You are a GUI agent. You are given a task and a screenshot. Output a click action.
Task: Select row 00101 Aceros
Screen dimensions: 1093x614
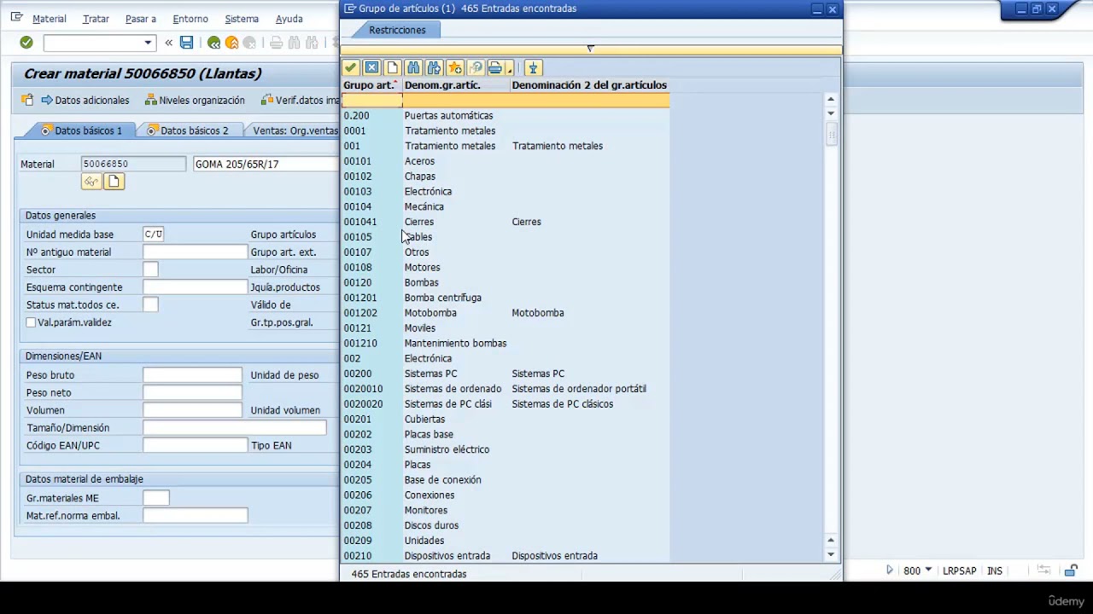506,161
